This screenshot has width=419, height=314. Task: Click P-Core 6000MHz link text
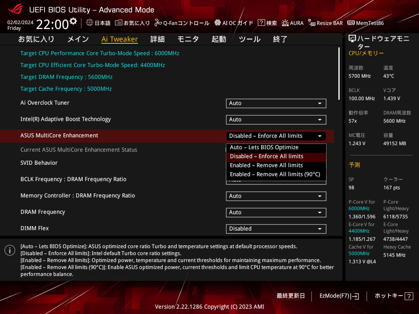point(359,208)
